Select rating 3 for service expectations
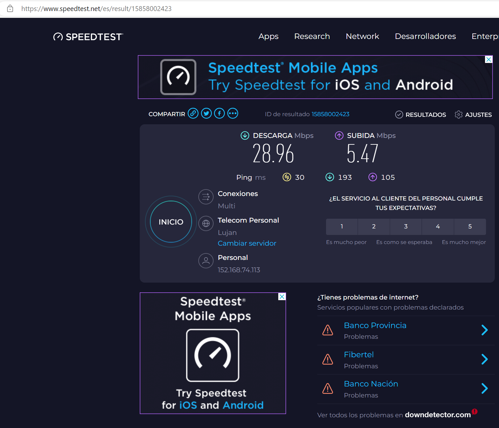Viewport: 499px width, 428px height. (406, 226)
